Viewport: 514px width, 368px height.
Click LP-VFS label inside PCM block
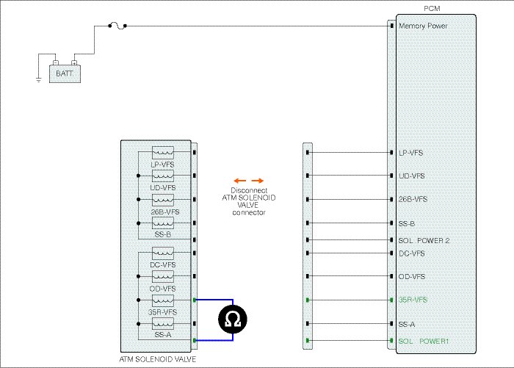[411, 153]
